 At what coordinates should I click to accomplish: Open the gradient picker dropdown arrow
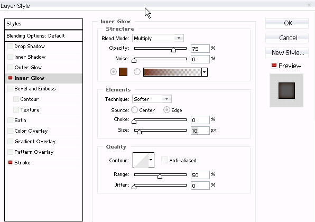pos(205,72)
